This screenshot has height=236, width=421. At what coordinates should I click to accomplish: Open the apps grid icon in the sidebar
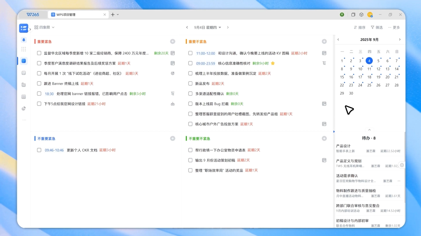tap(24, 49)
